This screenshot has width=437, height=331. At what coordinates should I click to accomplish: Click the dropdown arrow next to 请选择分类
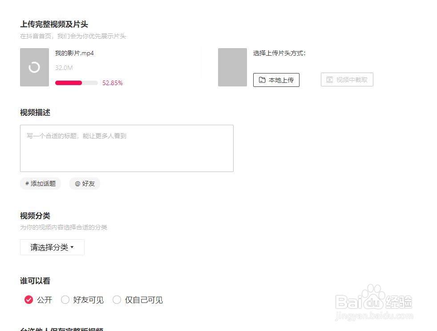tap(72, 247)
